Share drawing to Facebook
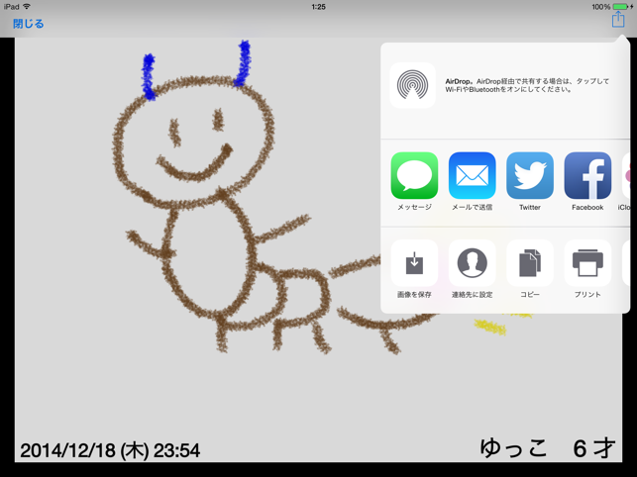637x477 pixels. 587,175
